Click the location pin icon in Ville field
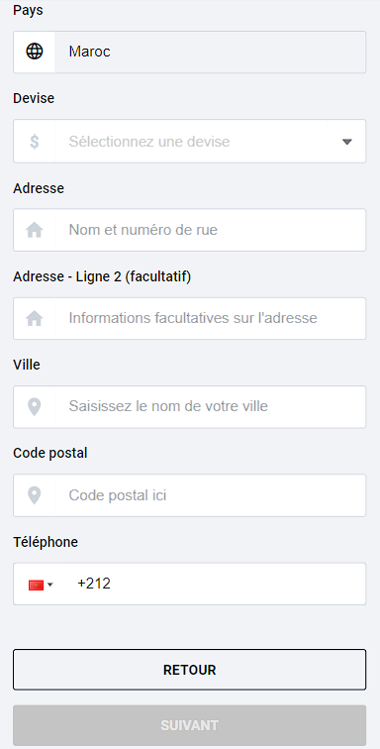Screen dimensions: 380x749 pyautogui.click(x=35, y=407)
